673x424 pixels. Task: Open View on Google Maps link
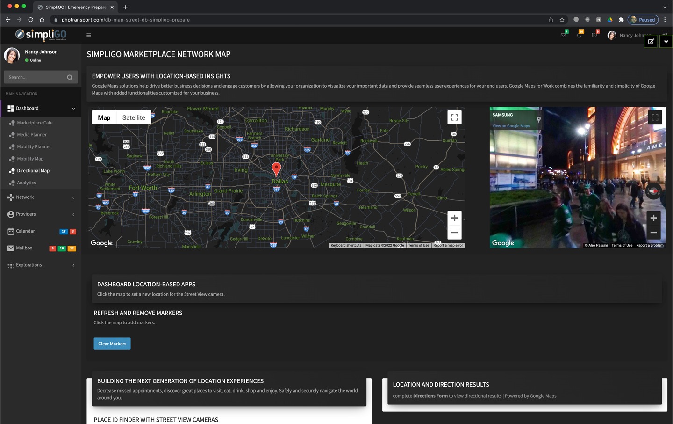511,126
